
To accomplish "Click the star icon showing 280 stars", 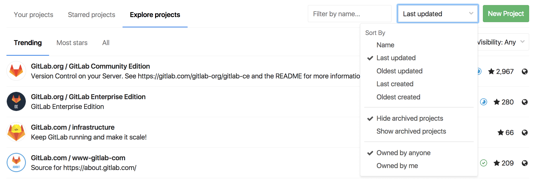I will pos(497,102).
